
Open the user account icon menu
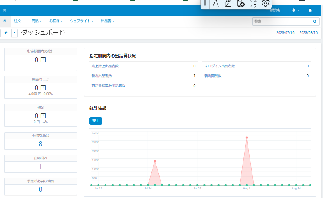pyautogui.click(x=312, y=10)
